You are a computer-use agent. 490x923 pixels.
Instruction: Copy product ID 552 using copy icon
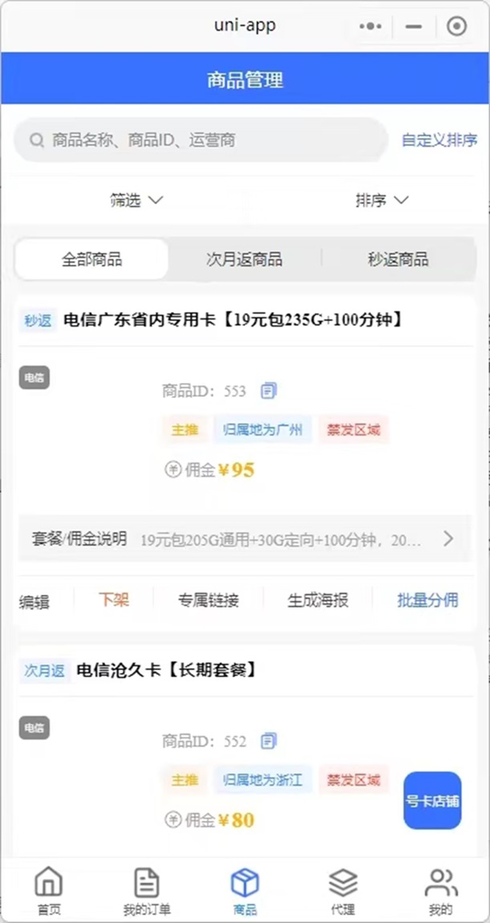[x=268, y=740]
